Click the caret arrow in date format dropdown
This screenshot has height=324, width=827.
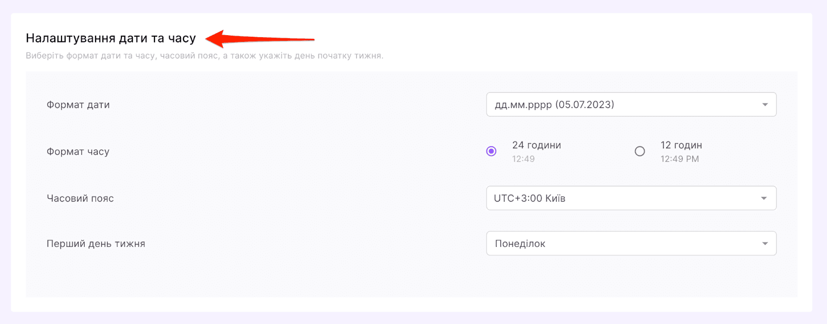click(x=765, y=105)
